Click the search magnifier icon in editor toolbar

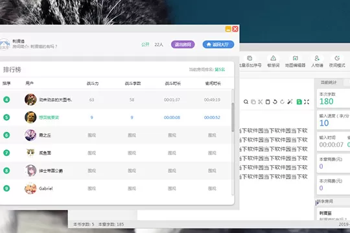246,102
